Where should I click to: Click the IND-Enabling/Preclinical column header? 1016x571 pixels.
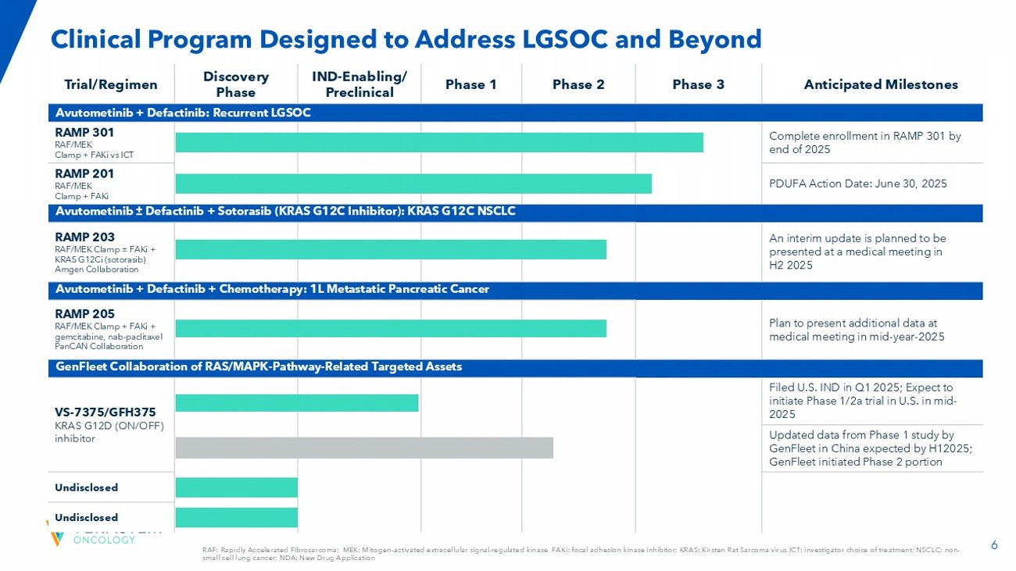[x=359, y=84]
